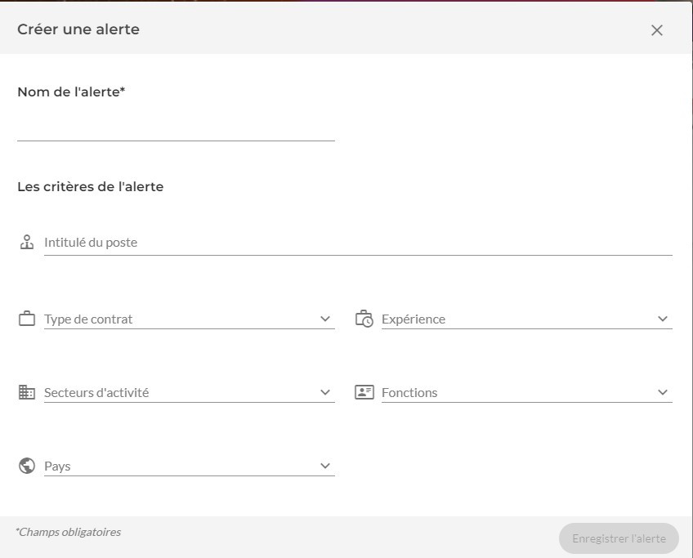Open the Secteurs d'activité dropdown field
The width and height of the screenshot is (693, 558).
pyautogui.click(x=180, y=392)
